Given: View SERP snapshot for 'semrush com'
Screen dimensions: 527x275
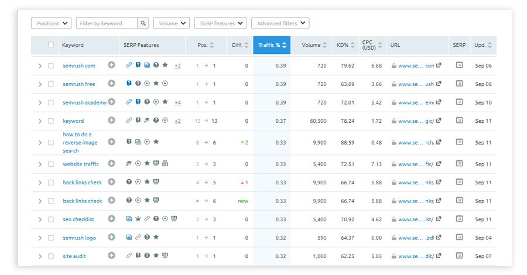Looking at the screenshot, I should 459,65.
